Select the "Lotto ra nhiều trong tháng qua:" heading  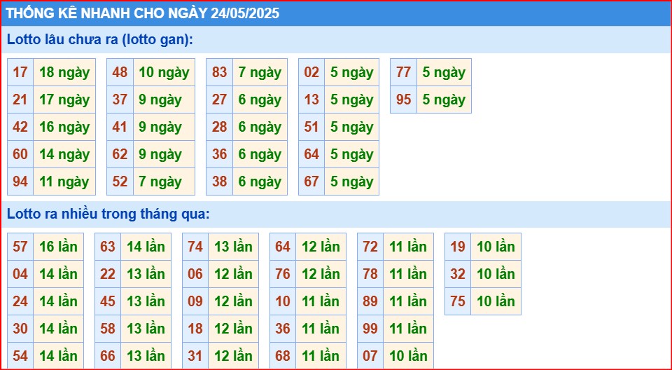coord(108,214)
